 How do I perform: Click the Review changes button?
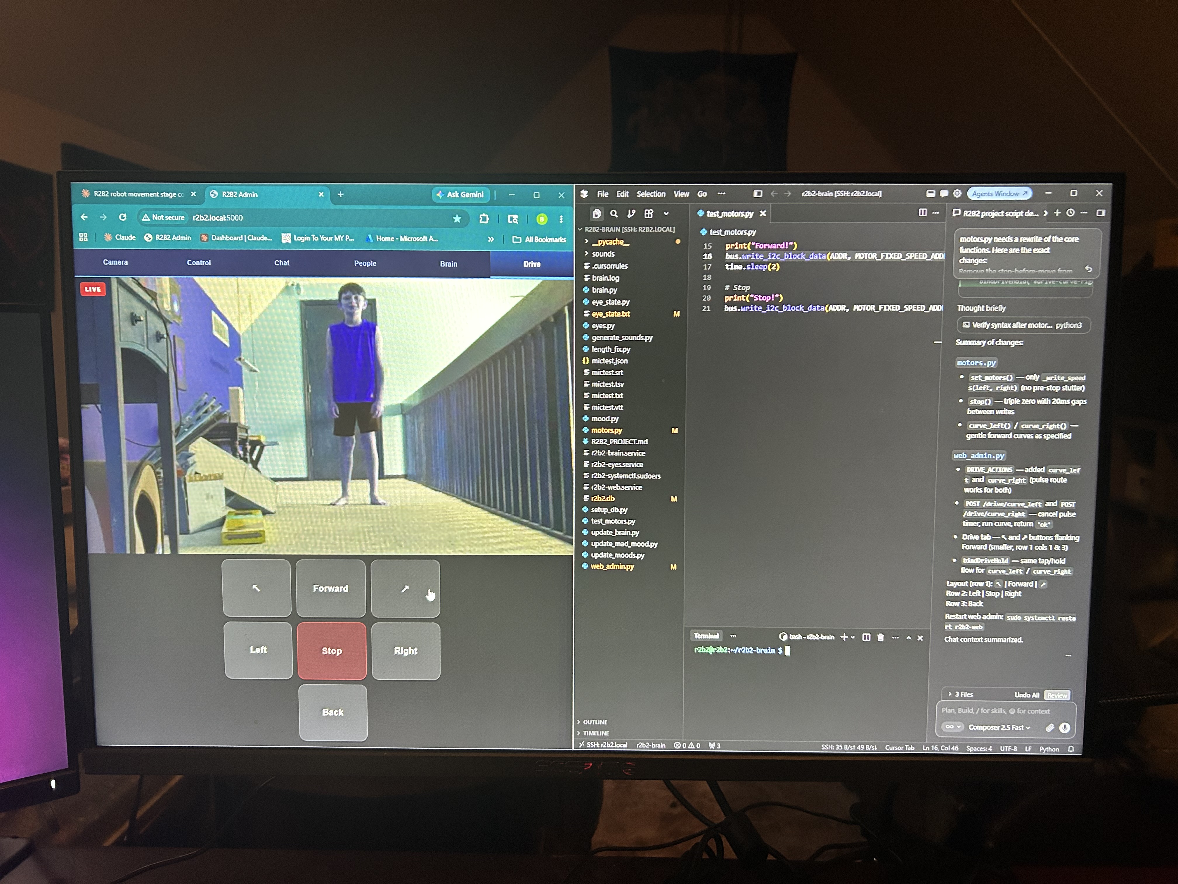point(1057,695)
